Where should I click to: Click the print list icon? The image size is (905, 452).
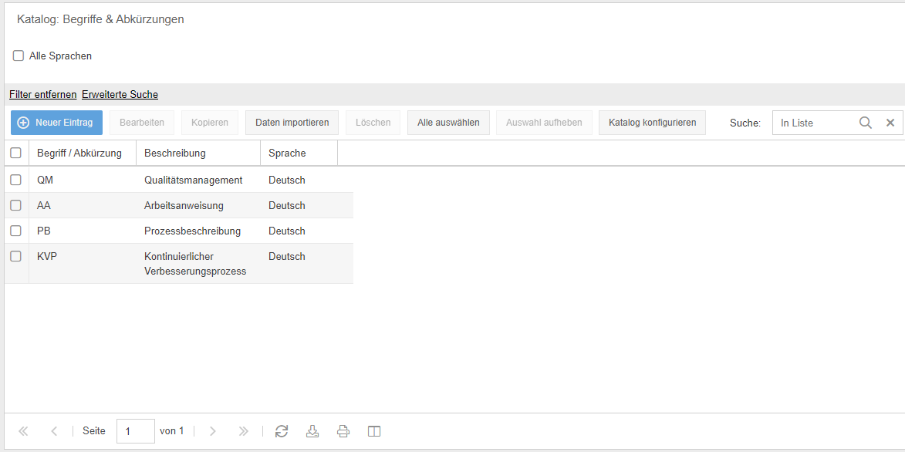coord(343,431)
